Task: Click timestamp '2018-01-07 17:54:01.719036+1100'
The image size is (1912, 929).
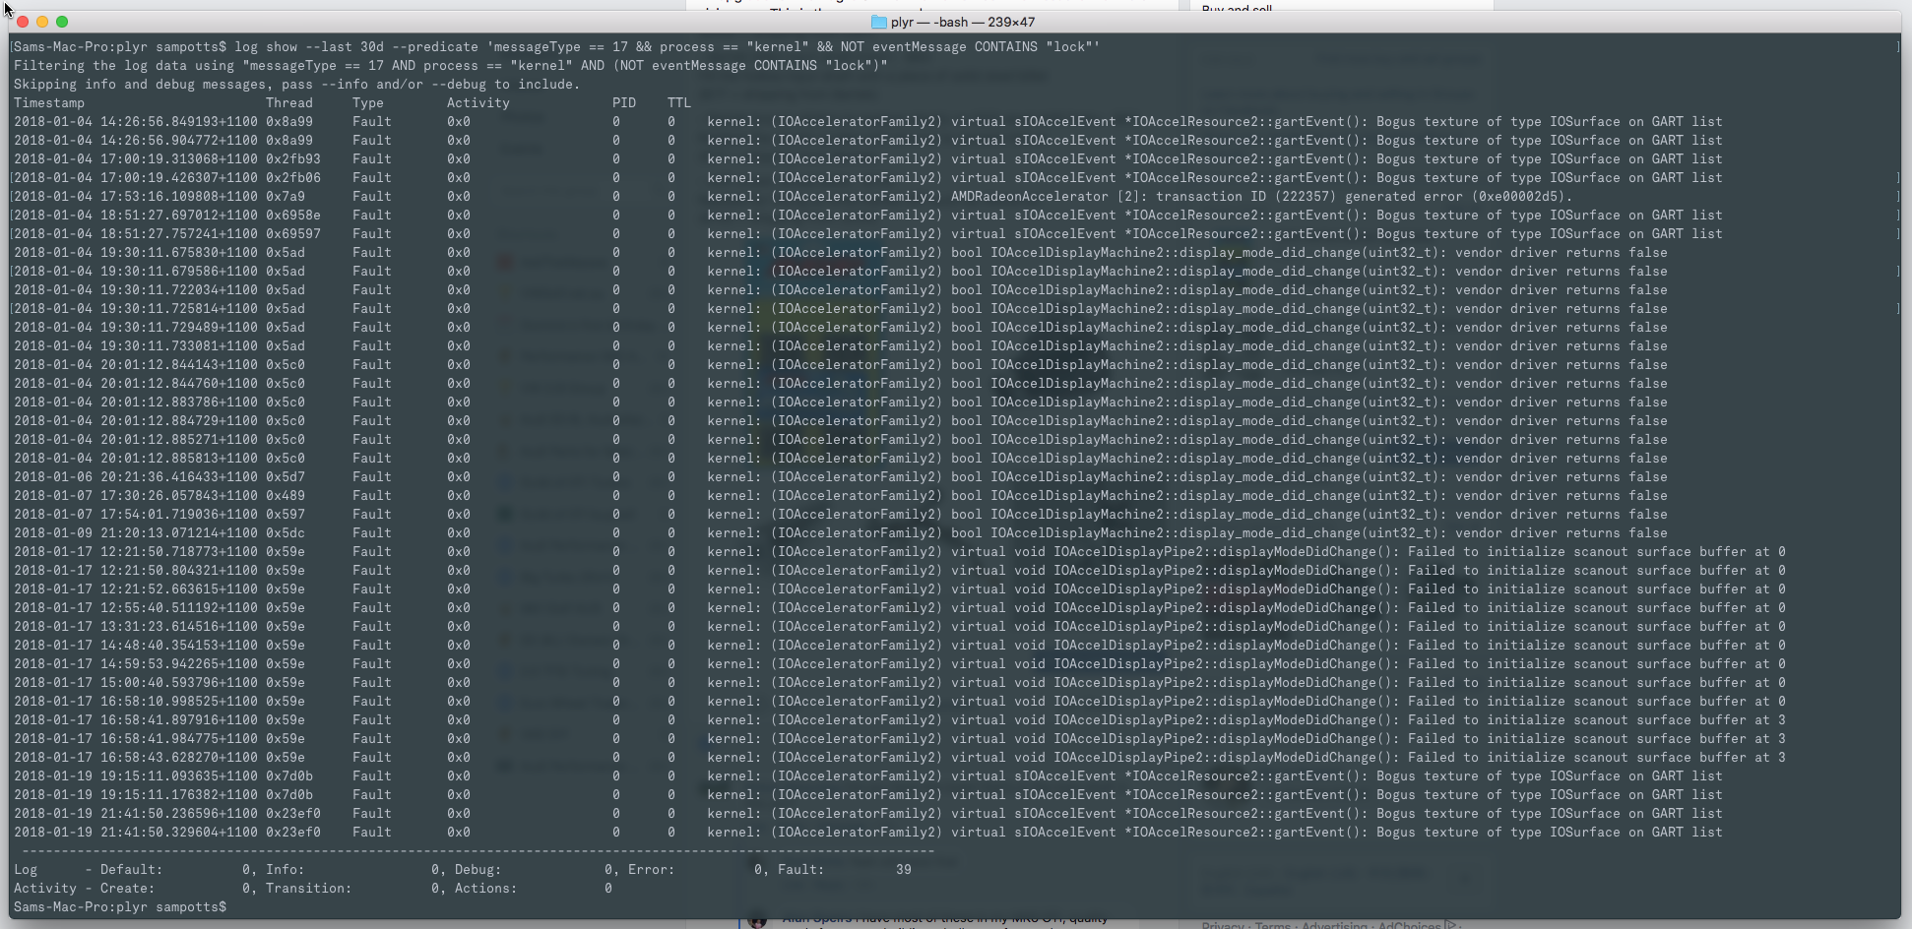Action: point(136,515)
